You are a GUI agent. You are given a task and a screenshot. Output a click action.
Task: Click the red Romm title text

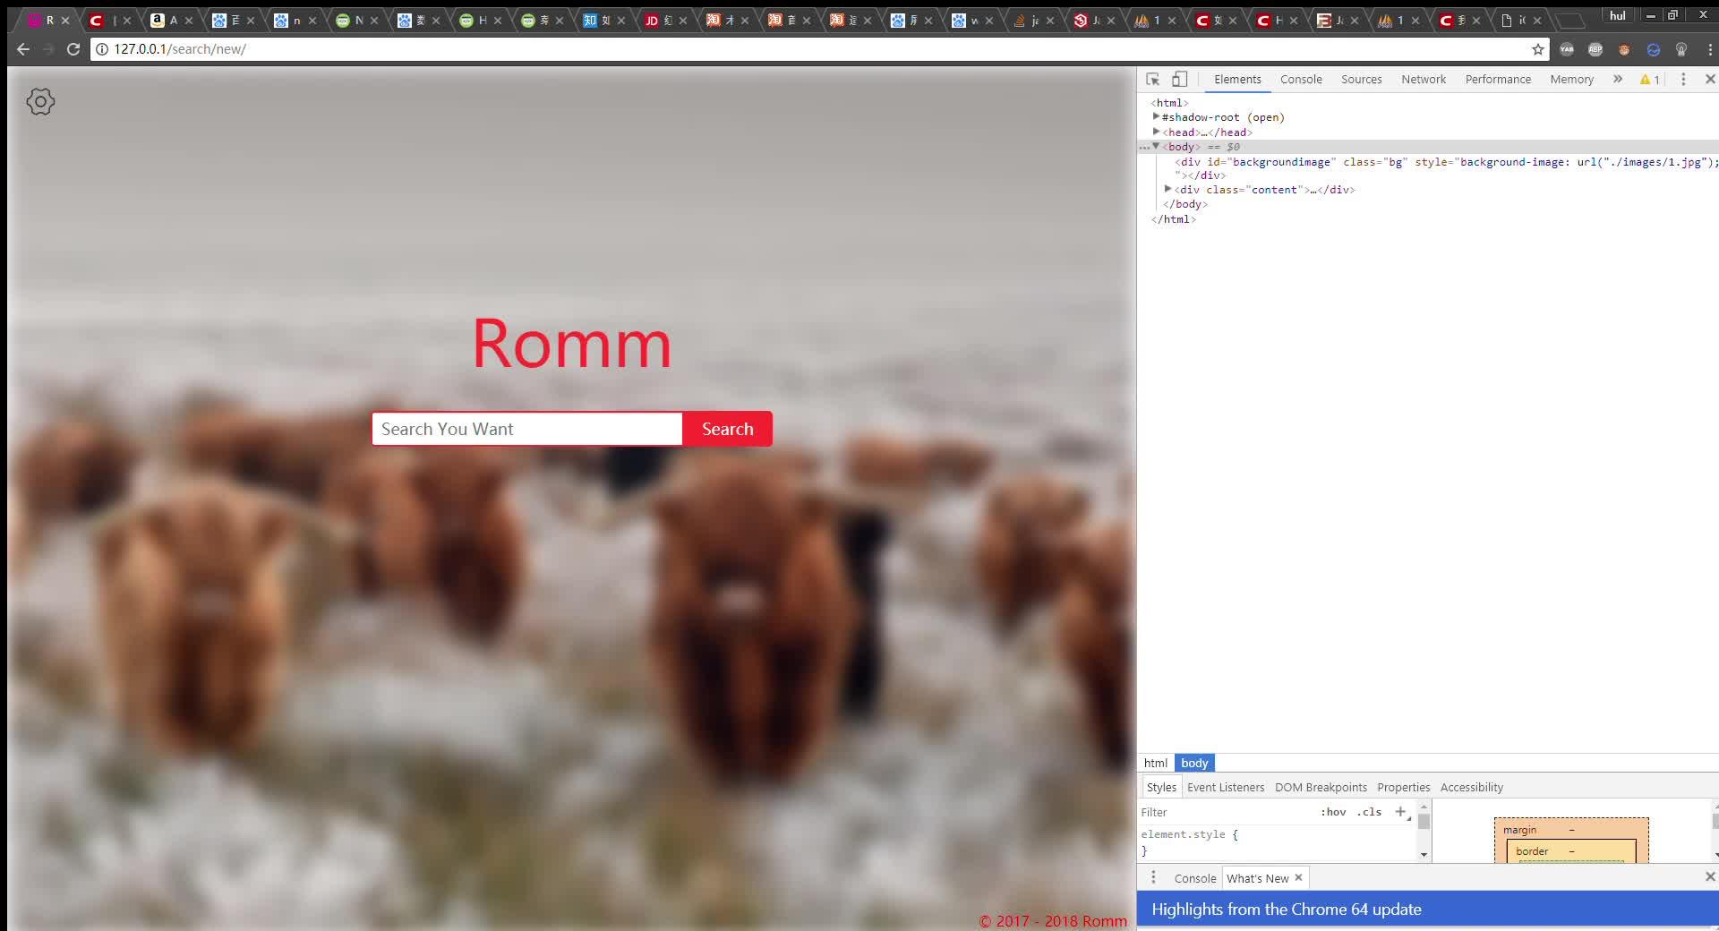[x=571, y=344]
